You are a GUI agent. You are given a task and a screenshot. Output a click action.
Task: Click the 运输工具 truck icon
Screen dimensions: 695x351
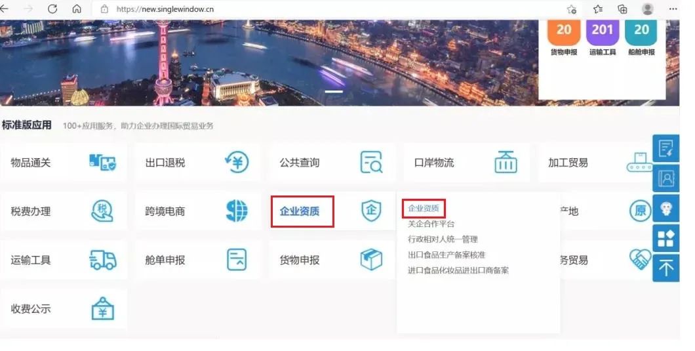102,260
